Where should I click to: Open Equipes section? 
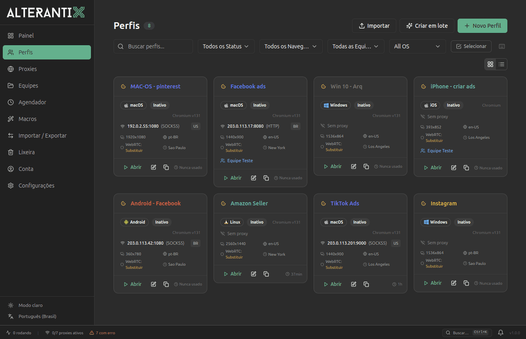point(47,85)
